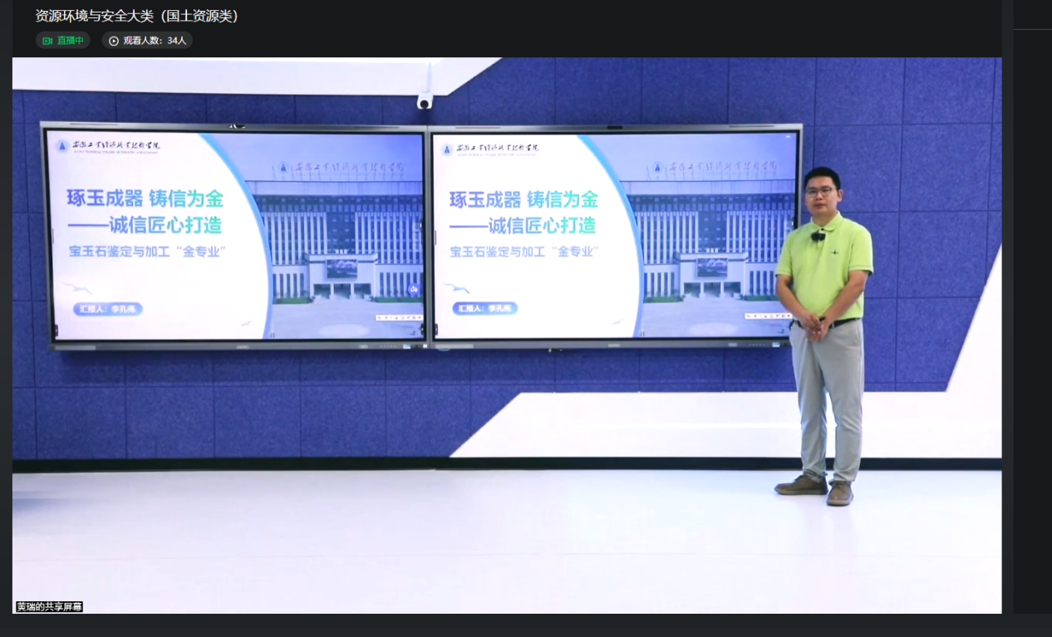Click the 直播中 live status badge text
This screenshot has width=1052, height=637.
click(70, 41)
